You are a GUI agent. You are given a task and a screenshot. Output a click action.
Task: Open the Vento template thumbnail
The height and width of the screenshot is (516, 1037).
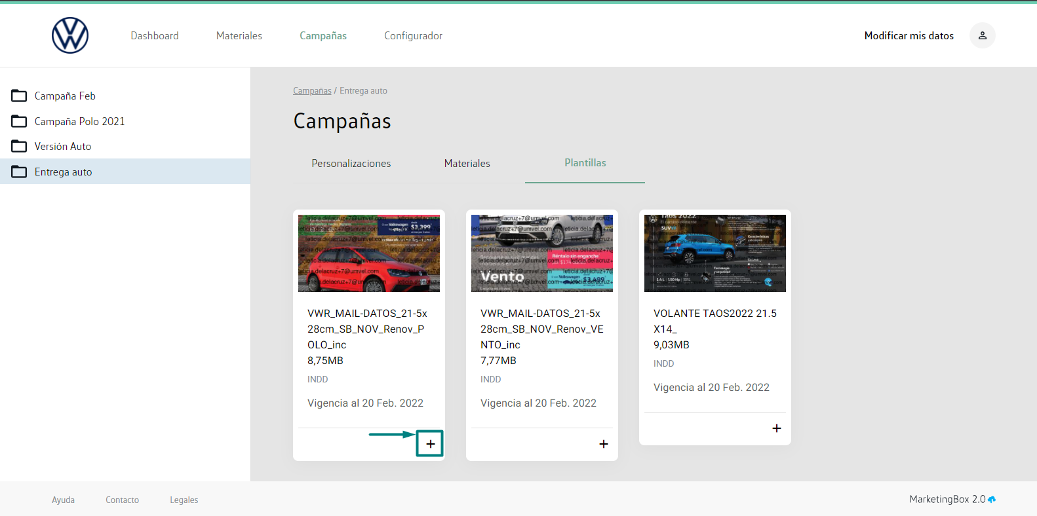pos(542,253)
